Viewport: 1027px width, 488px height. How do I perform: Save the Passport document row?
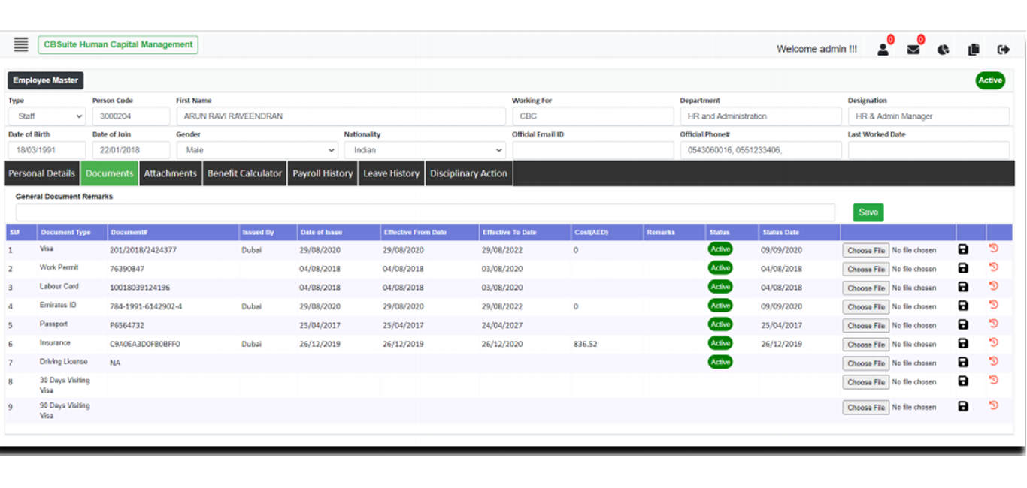[963, 324]
